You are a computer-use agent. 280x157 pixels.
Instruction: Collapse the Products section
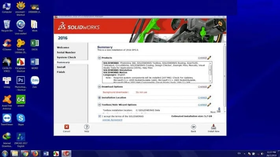[x=99, y=58]
